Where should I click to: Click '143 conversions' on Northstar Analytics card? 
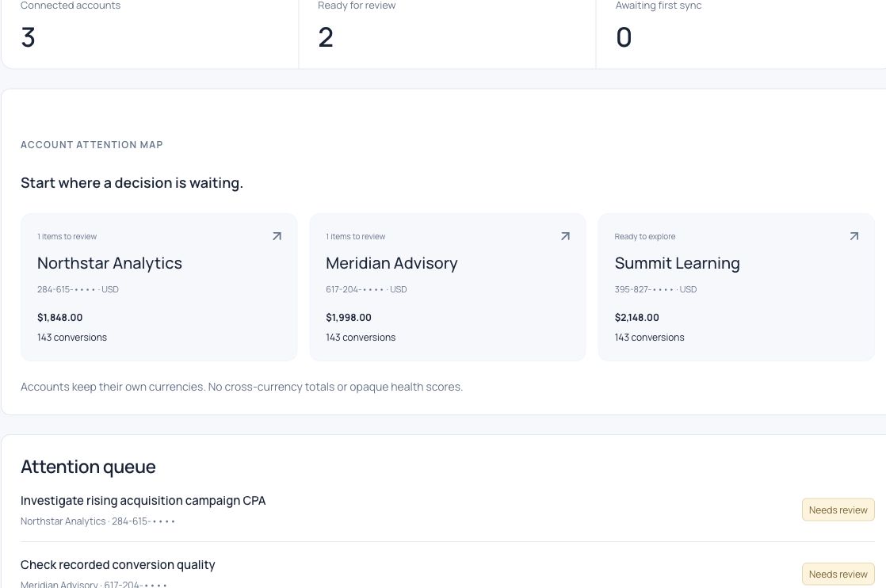(x=72, y=338)
